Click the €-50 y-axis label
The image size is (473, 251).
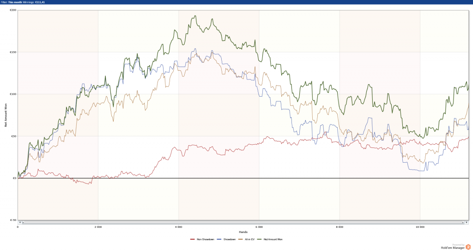coord(13,220)
